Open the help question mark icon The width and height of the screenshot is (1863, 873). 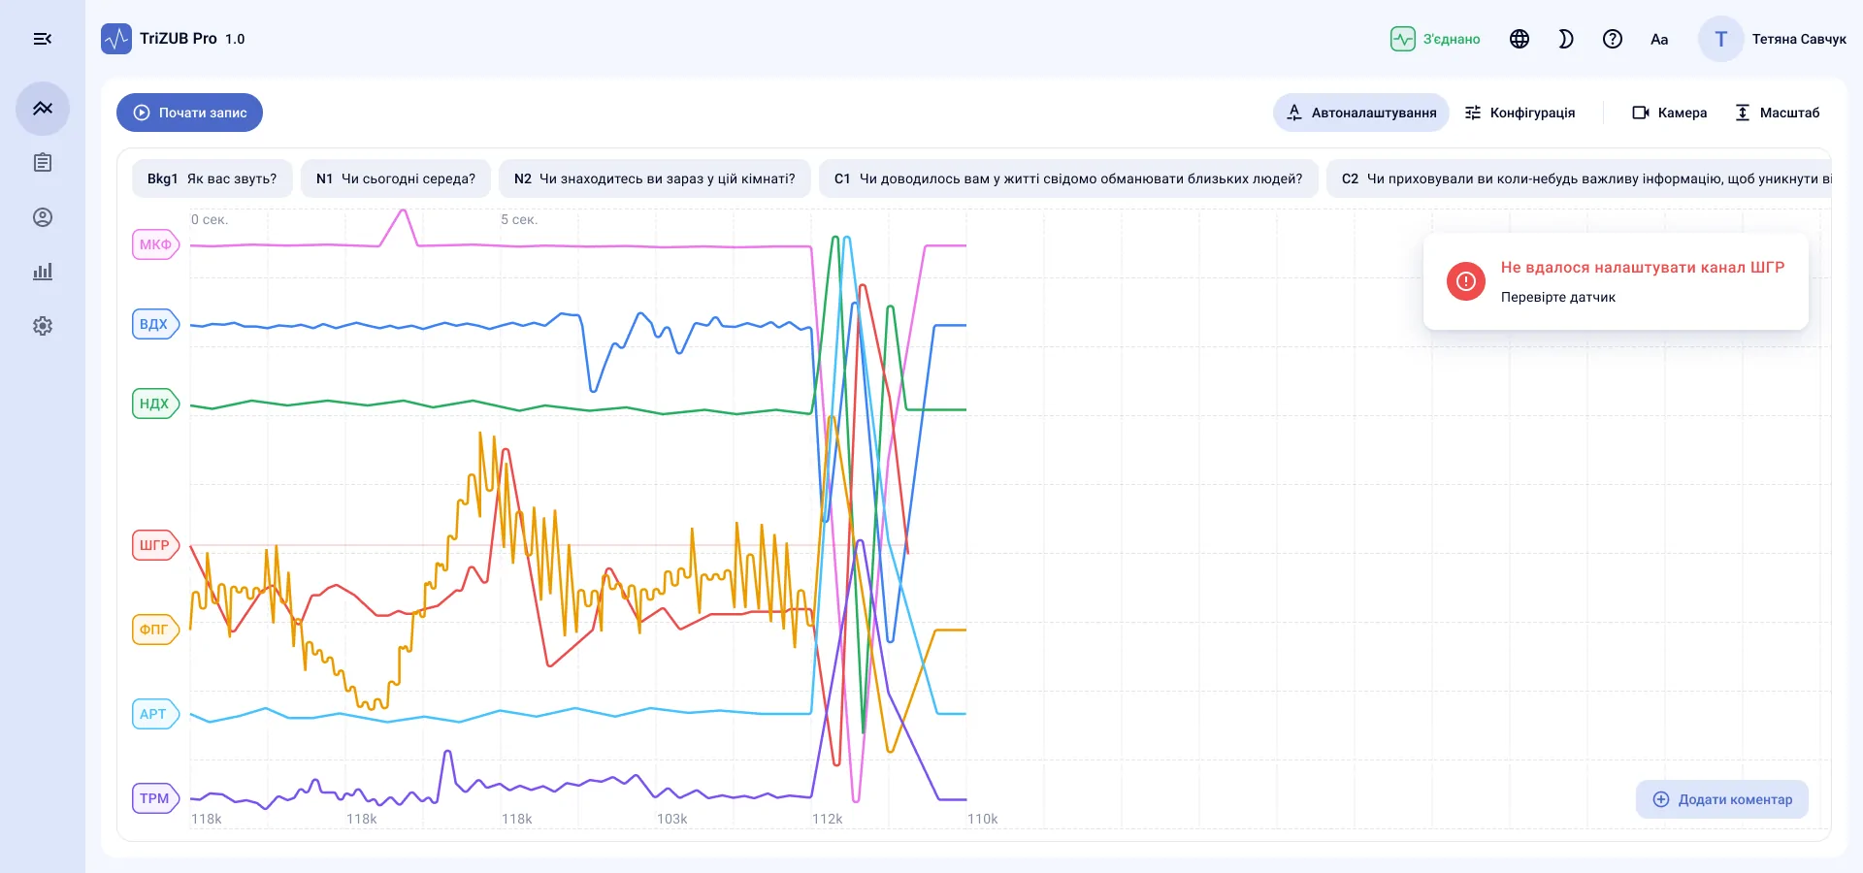[1613, 39]
